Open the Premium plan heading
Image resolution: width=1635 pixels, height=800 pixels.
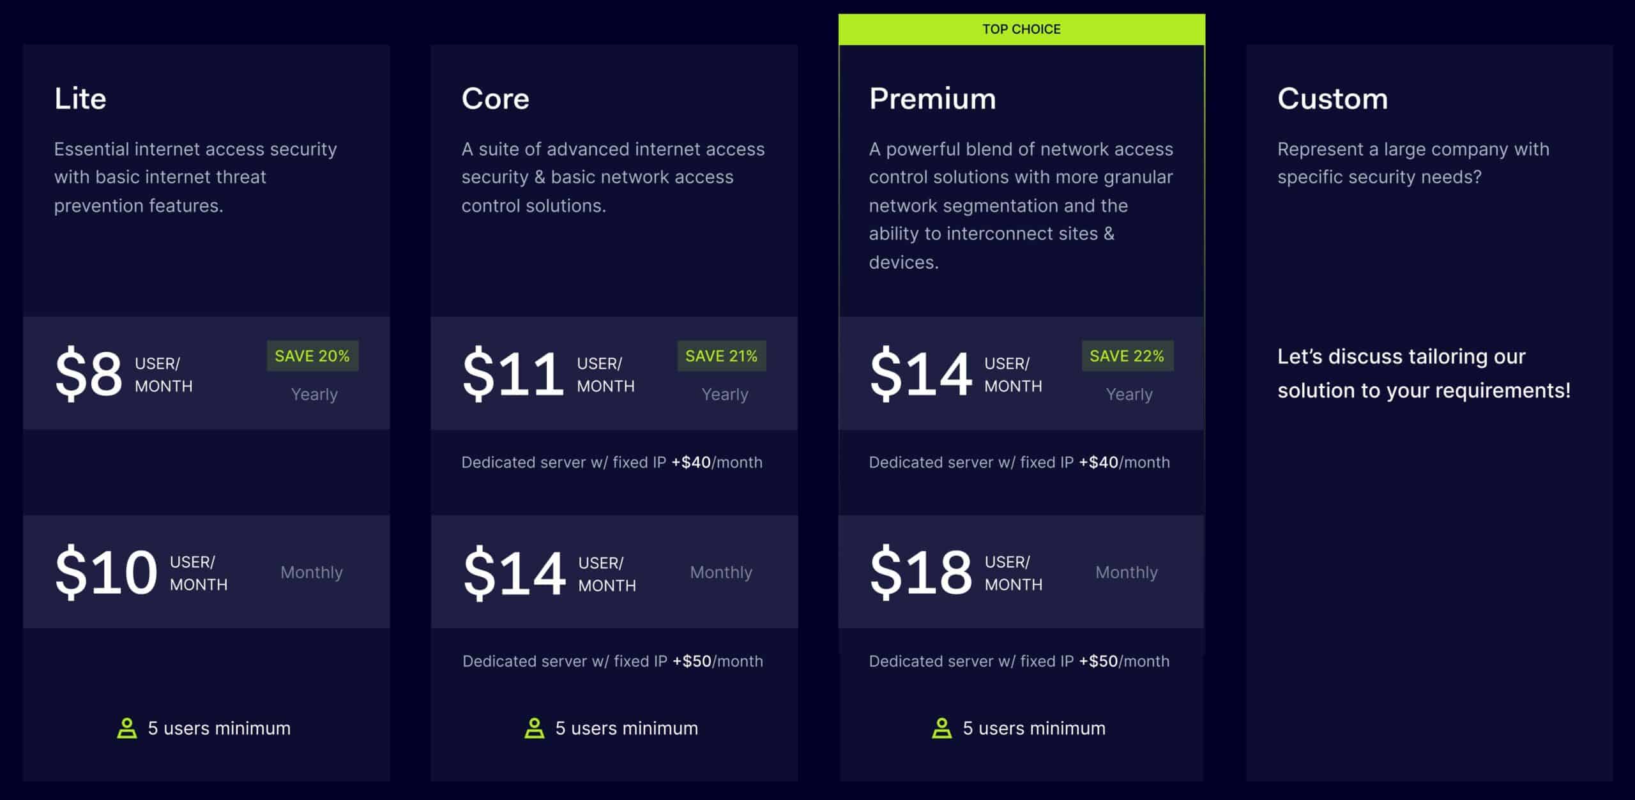[932, 99]
